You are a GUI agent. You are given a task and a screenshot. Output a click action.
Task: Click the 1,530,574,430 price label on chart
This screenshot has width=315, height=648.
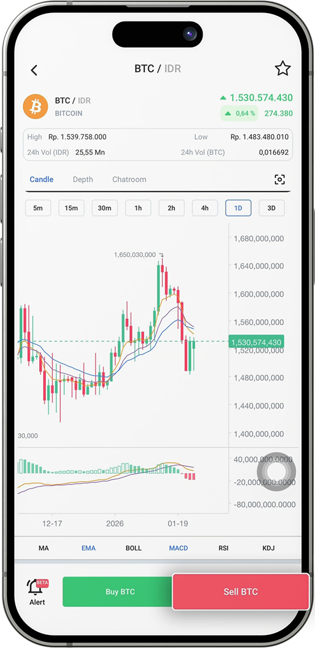point(257,342)
